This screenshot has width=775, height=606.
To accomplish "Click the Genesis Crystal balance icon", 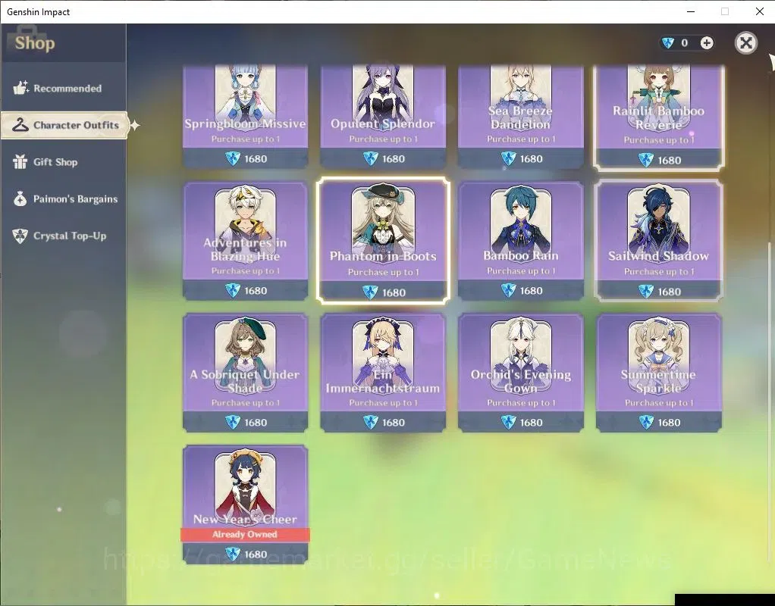I will pos(668,43).
